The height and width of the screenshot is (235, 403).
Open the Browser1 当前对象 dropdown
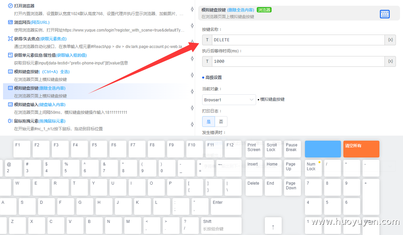tap(229, 100)
